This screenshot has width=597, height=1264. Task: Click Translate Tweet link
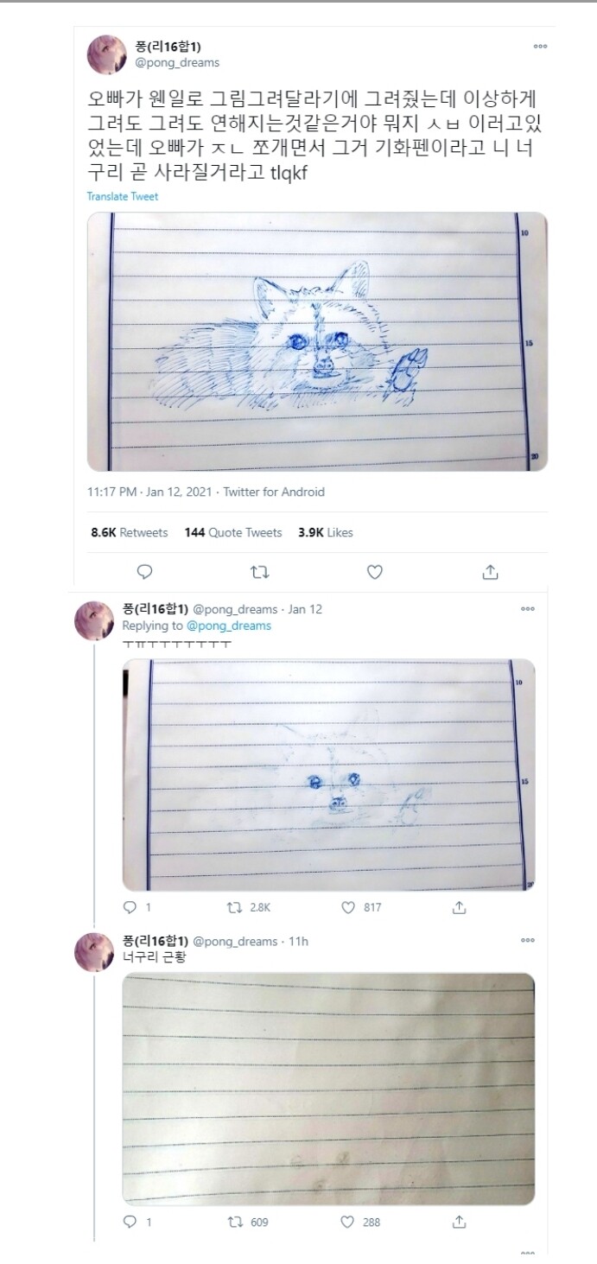123,196
